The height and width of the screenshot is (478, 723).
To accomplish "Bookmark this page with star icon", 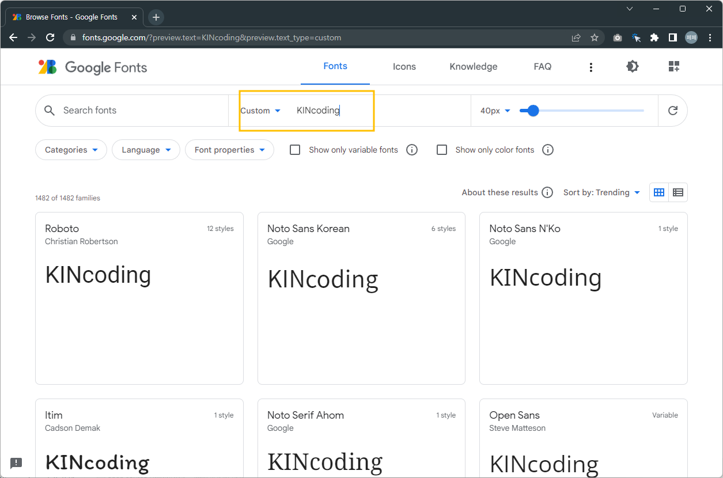I will (595, 37).
